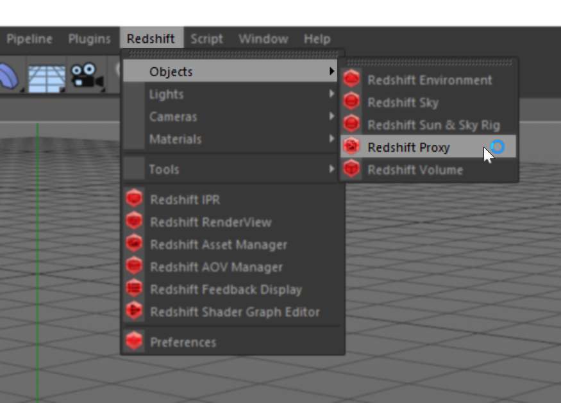The image size is (561, 403).
Task: Open Redshift AOV Manager label
Action: (217, 267)
